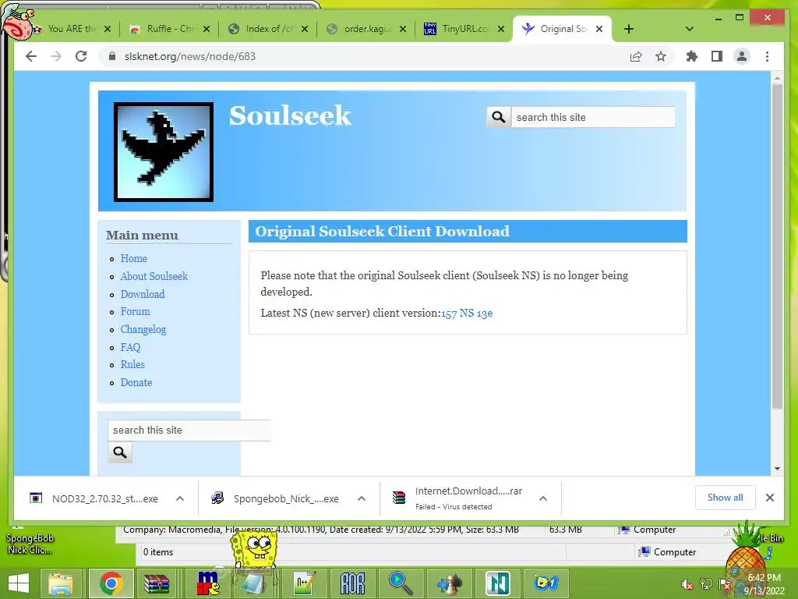This screenshot has height=599, width=798.
Task: Click the muted volume tray icon
Action: click(687, 584)
